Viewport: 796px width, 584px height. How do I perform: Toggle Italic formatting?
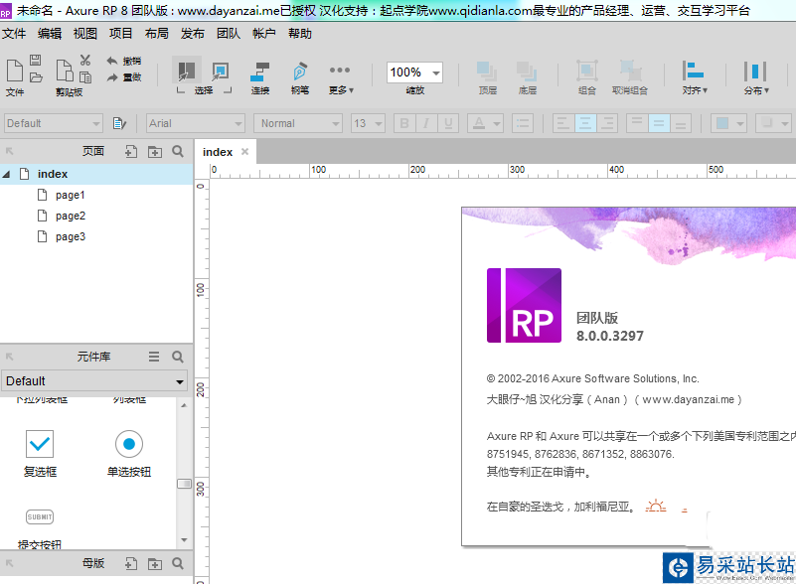[426, 123]
